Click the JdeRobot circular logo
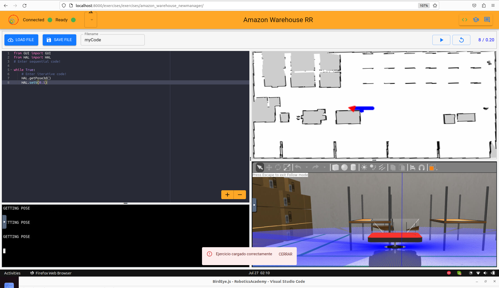The width and height of the screenshot is (499, 288). 13,20
